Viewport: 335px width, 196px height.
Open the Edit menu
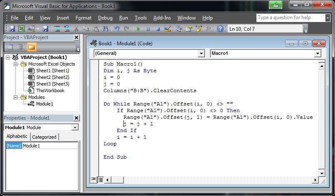tap(29, 18)
